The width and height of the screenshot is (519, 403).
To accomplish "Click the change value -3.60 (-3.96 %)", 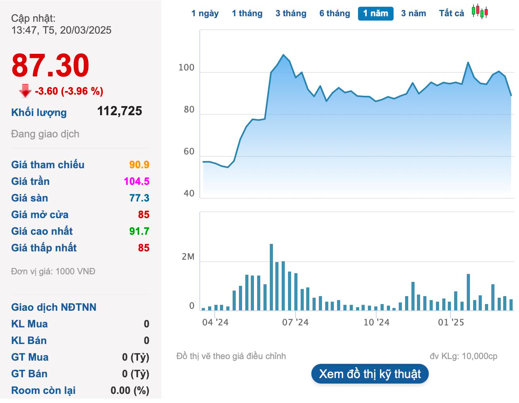I will coord(69,91).
